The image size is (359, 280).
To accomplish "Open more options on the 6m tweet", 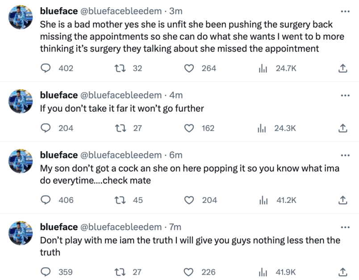I will pos(345,155).
